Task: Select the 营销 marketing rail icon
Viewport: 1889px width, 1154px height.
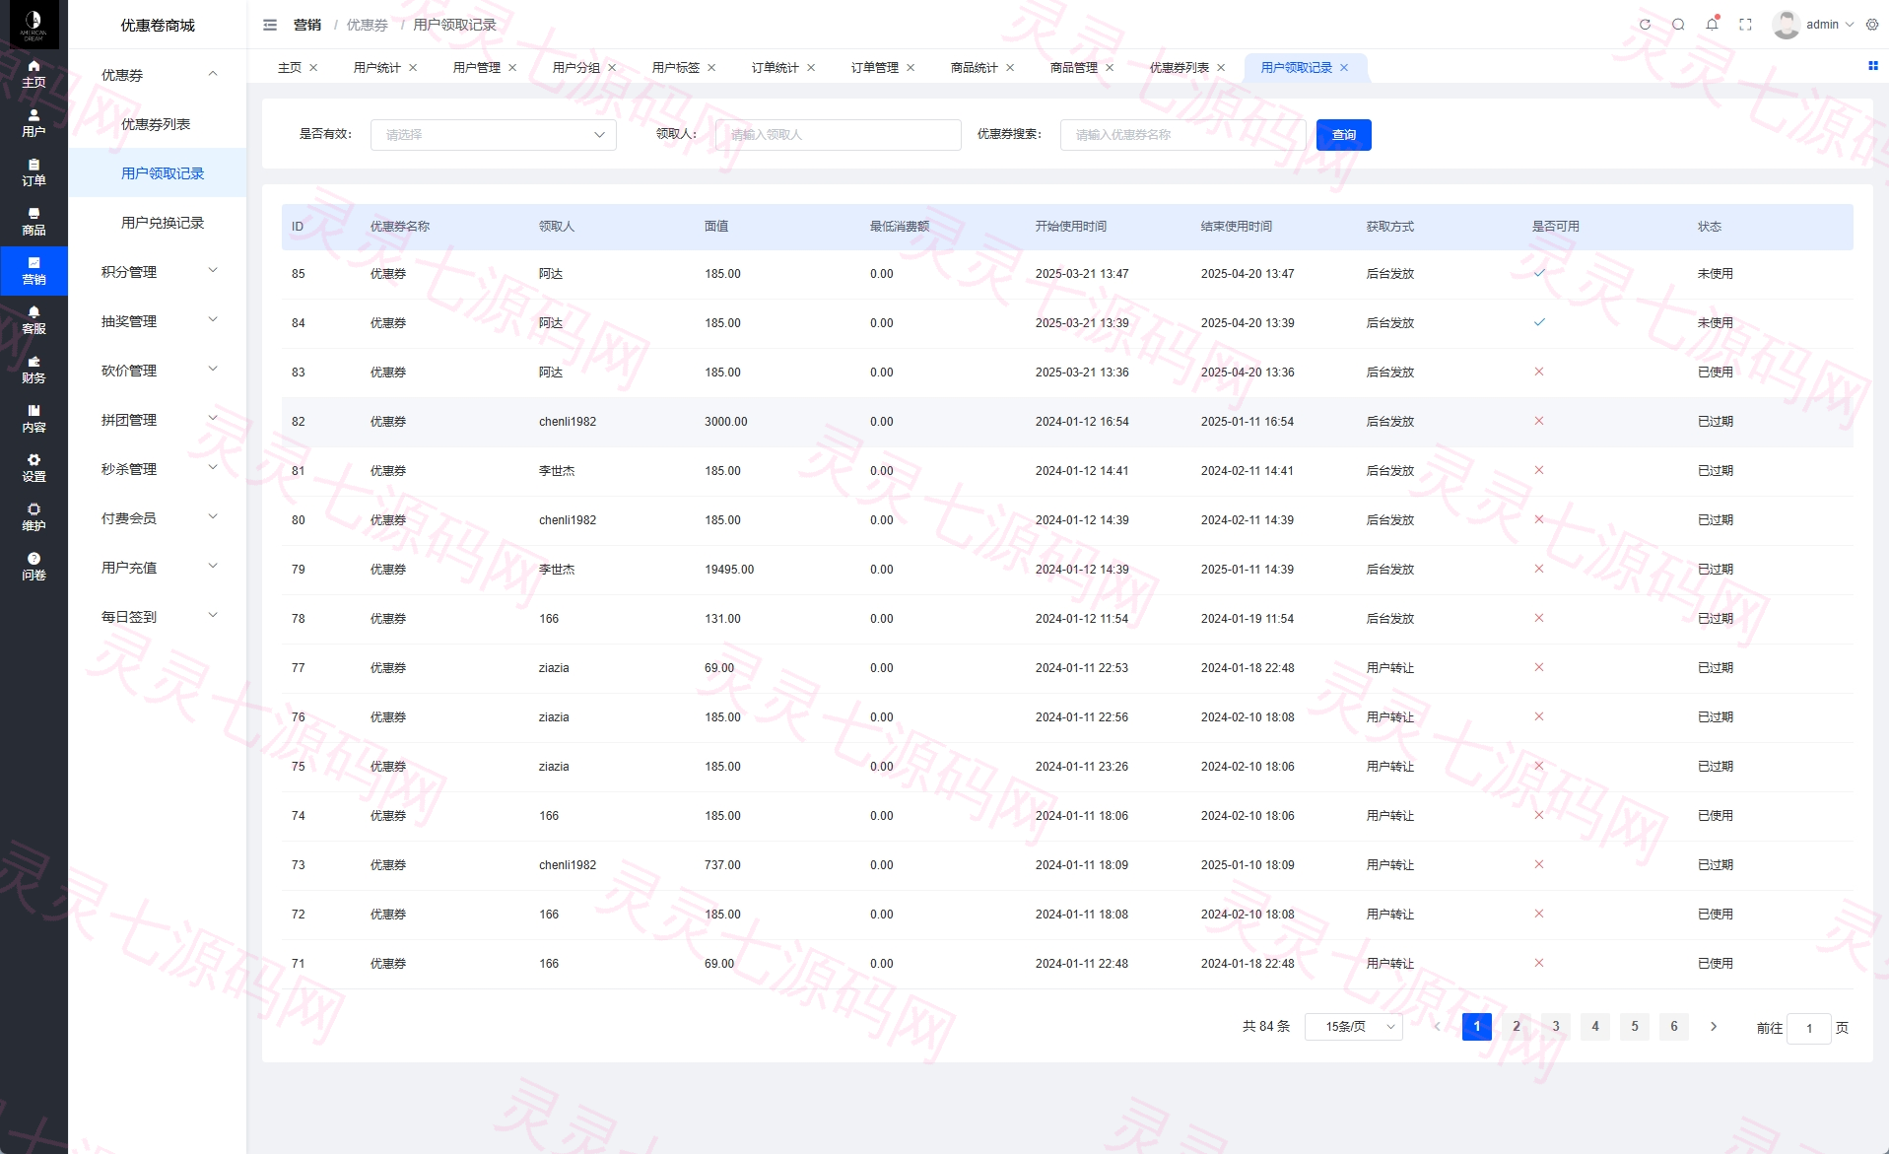Action: pyautogui.click(x=34, y=271)
